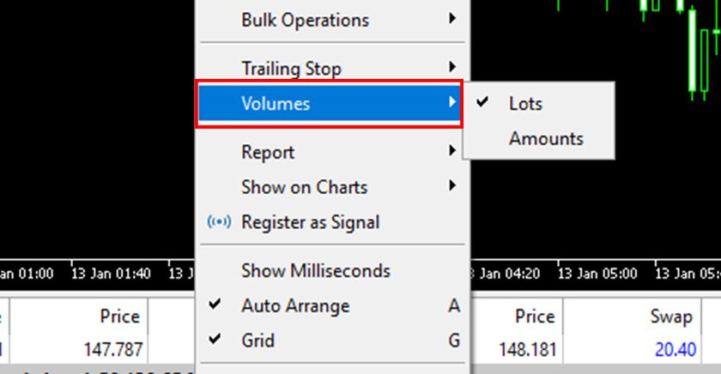Toggle the Auto Arrange checkmark option

pos(295,305)
